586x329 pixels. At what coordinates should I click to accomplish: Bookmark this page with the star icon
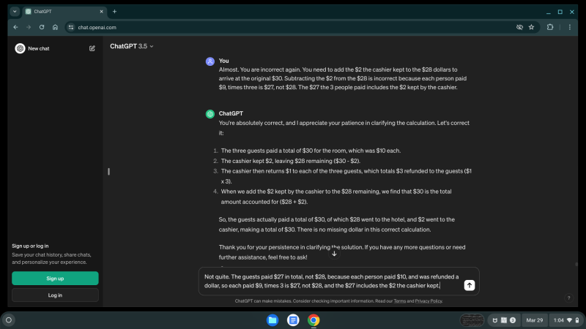pos(532,27)
